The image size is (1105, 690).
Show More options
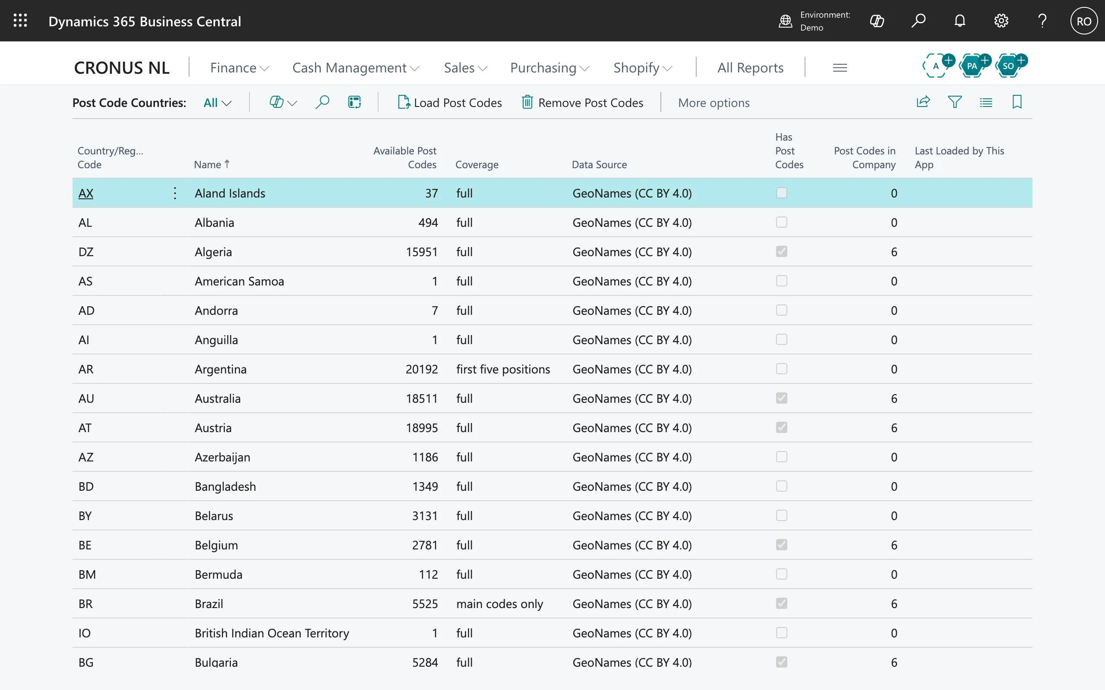point(714,103)
